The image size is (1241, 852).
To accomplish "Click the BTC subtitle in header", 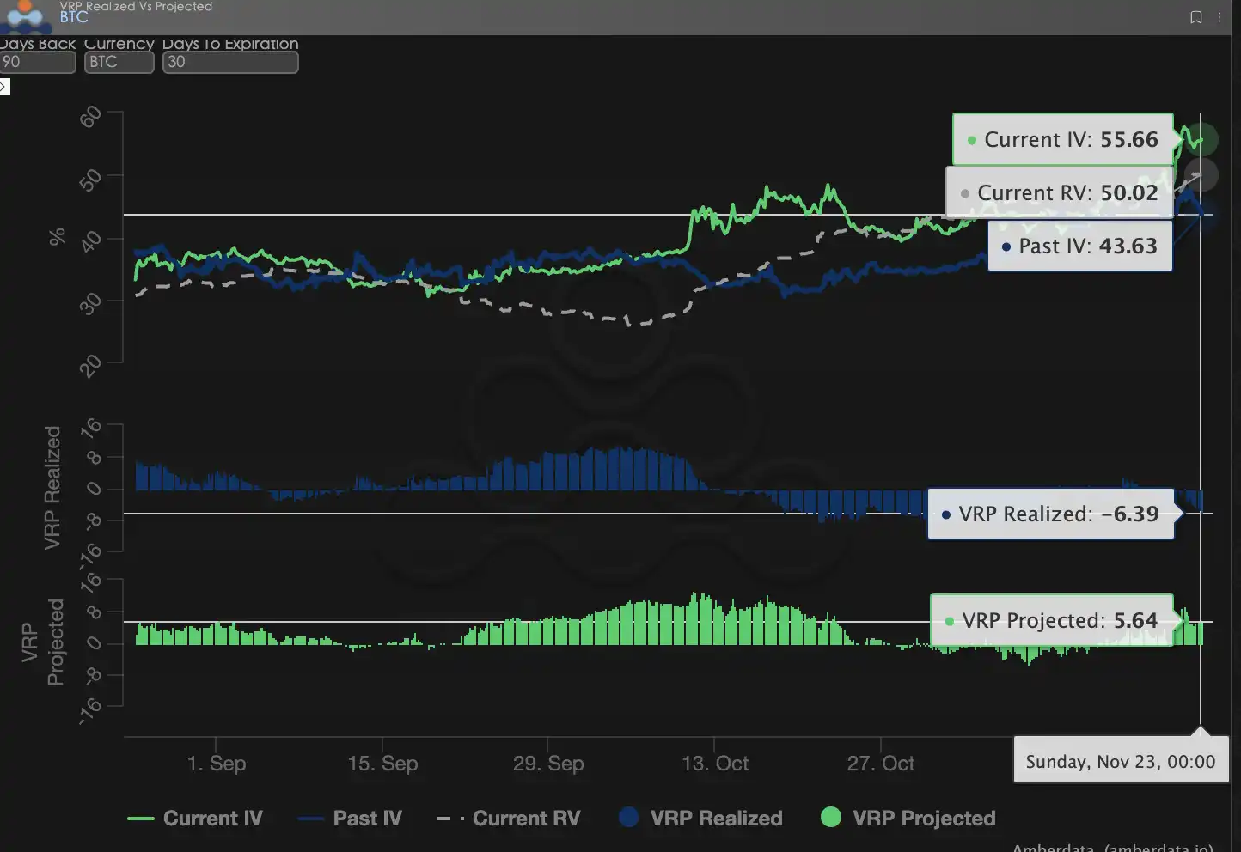I will pos(74,17).
